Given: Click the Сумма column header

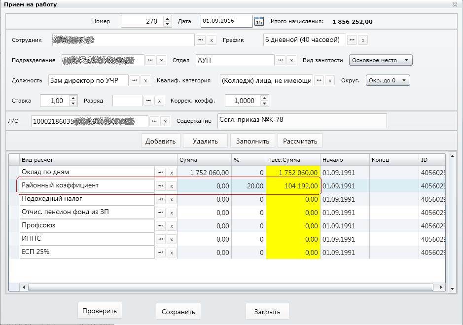Looking at the screenshot, I should [x=204, y=160].
